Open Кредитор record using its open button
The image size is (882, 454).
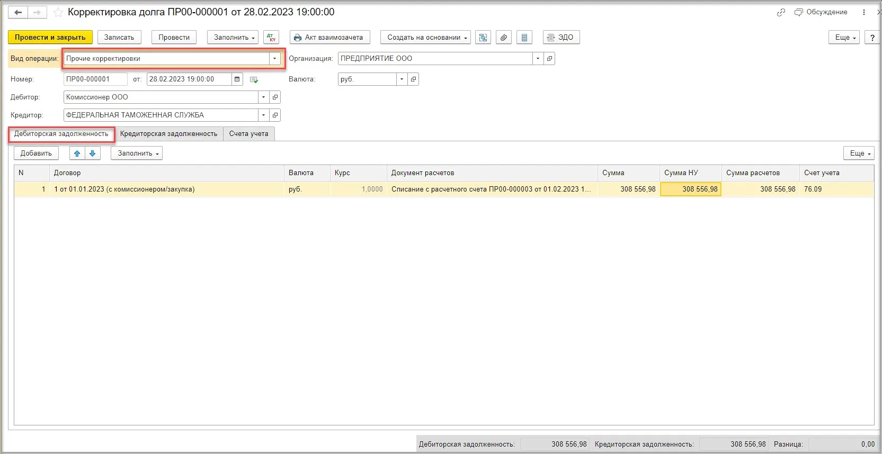coord(275,115)
